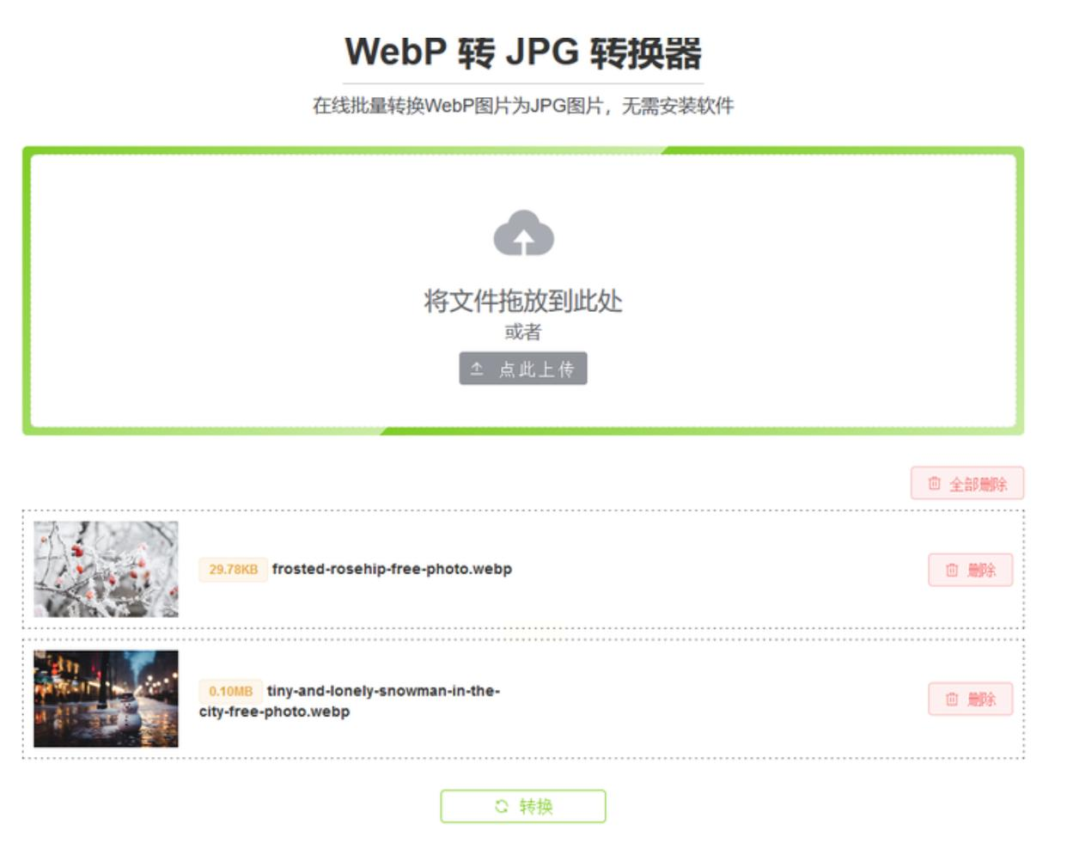
Task: Click trash icon in 全部删除 button
Action: [934, 484]
